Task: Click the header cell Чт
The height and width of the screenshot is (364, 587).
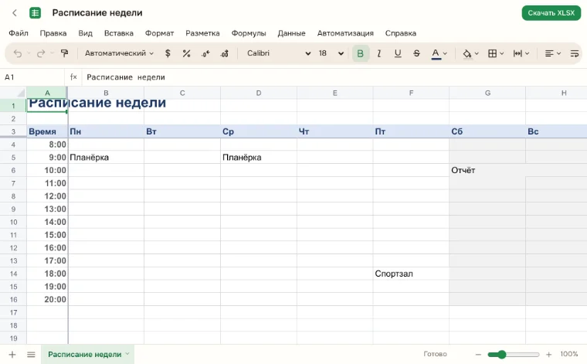Action: point(334,131)
